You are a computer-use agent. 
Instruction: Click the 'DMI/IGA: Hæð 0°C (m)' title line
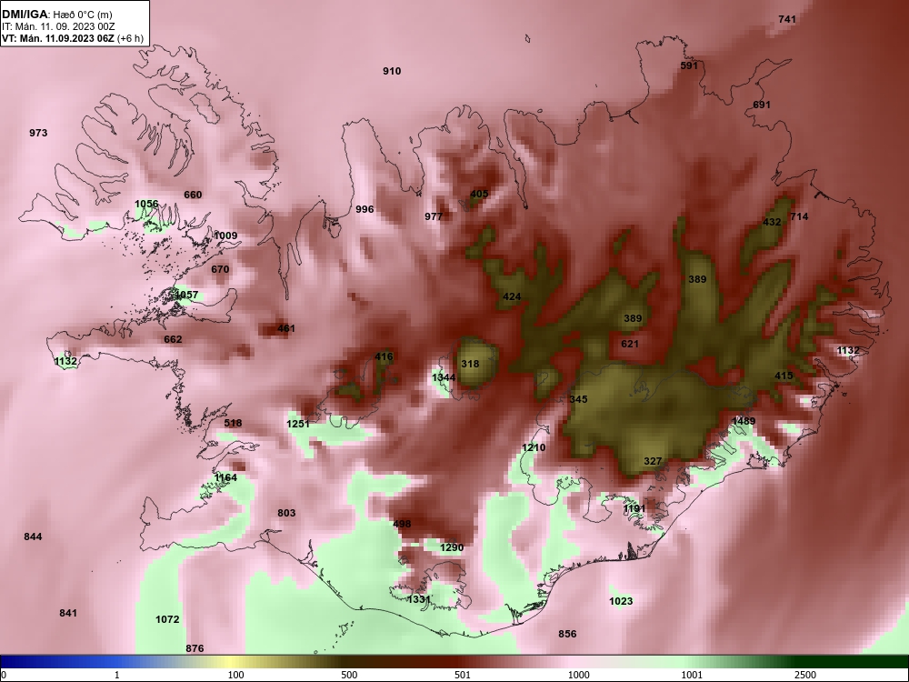pyautogui.click(x=56, y=15)
